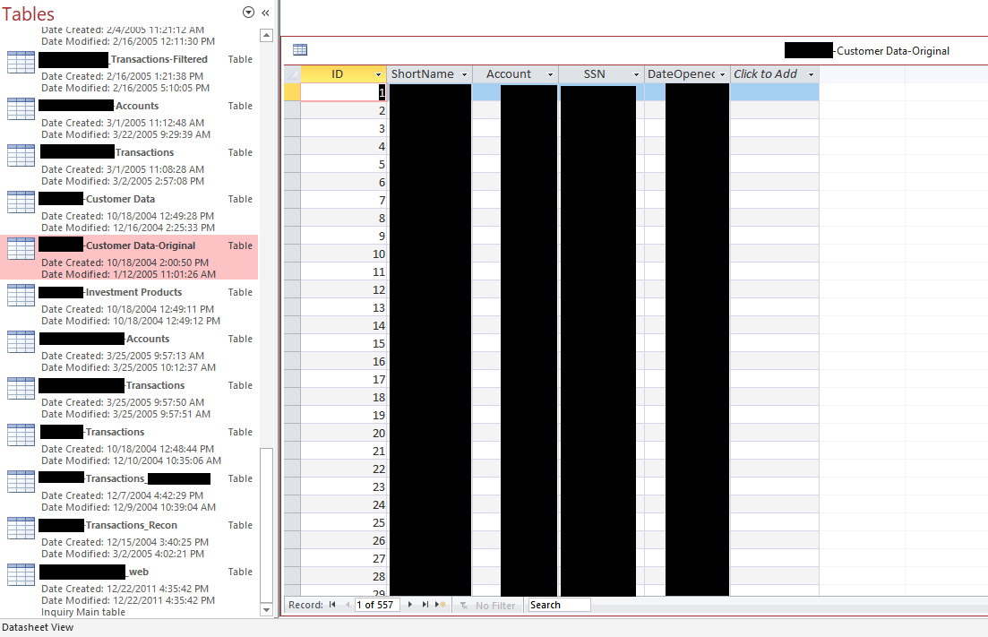The image size is (988, 637).
Task: Click the ID cell with value 27
Action: [x=344, y=559]
